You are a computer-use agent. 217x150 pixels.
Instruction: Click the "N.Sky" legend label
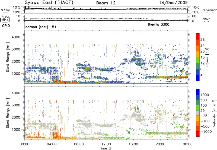[5, 10]
